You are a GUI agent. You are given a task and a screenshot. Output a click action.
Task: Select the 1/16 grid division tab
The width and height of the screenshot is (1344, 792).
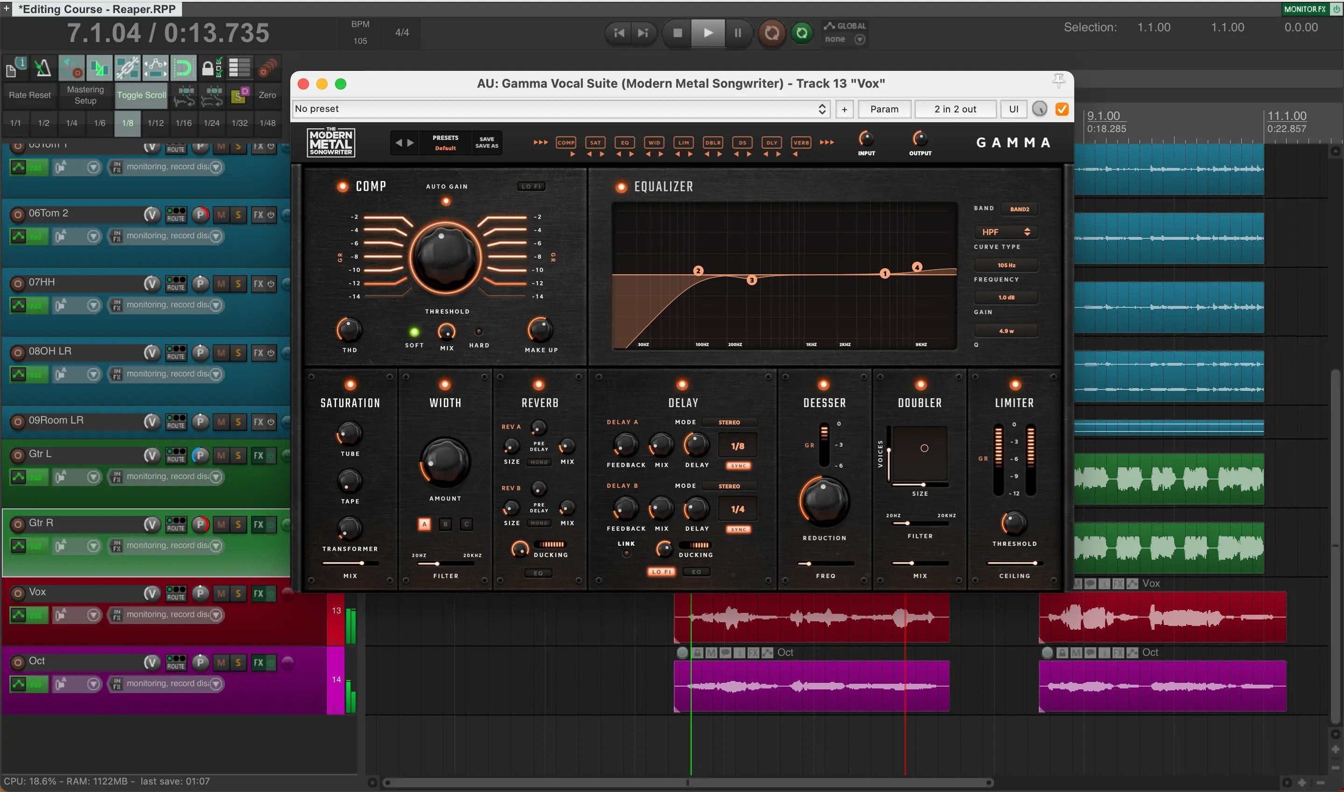coord(184,123)
